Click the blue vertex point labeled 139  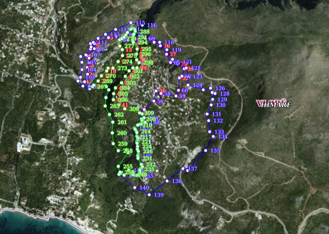pyautogui.click(x=149, y=195)
